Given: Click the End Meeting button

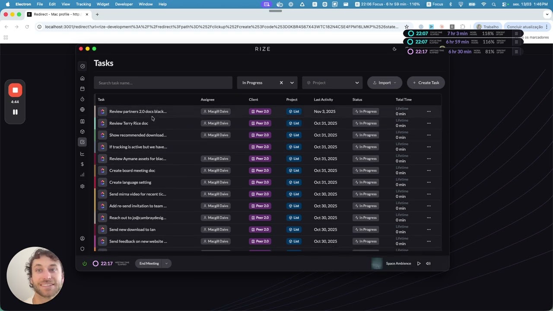Looking at the screenshot, I should coord(149,263).
